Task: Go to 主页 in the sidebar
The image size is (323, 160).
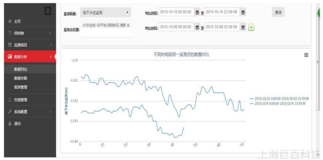Action: [17, 21]
